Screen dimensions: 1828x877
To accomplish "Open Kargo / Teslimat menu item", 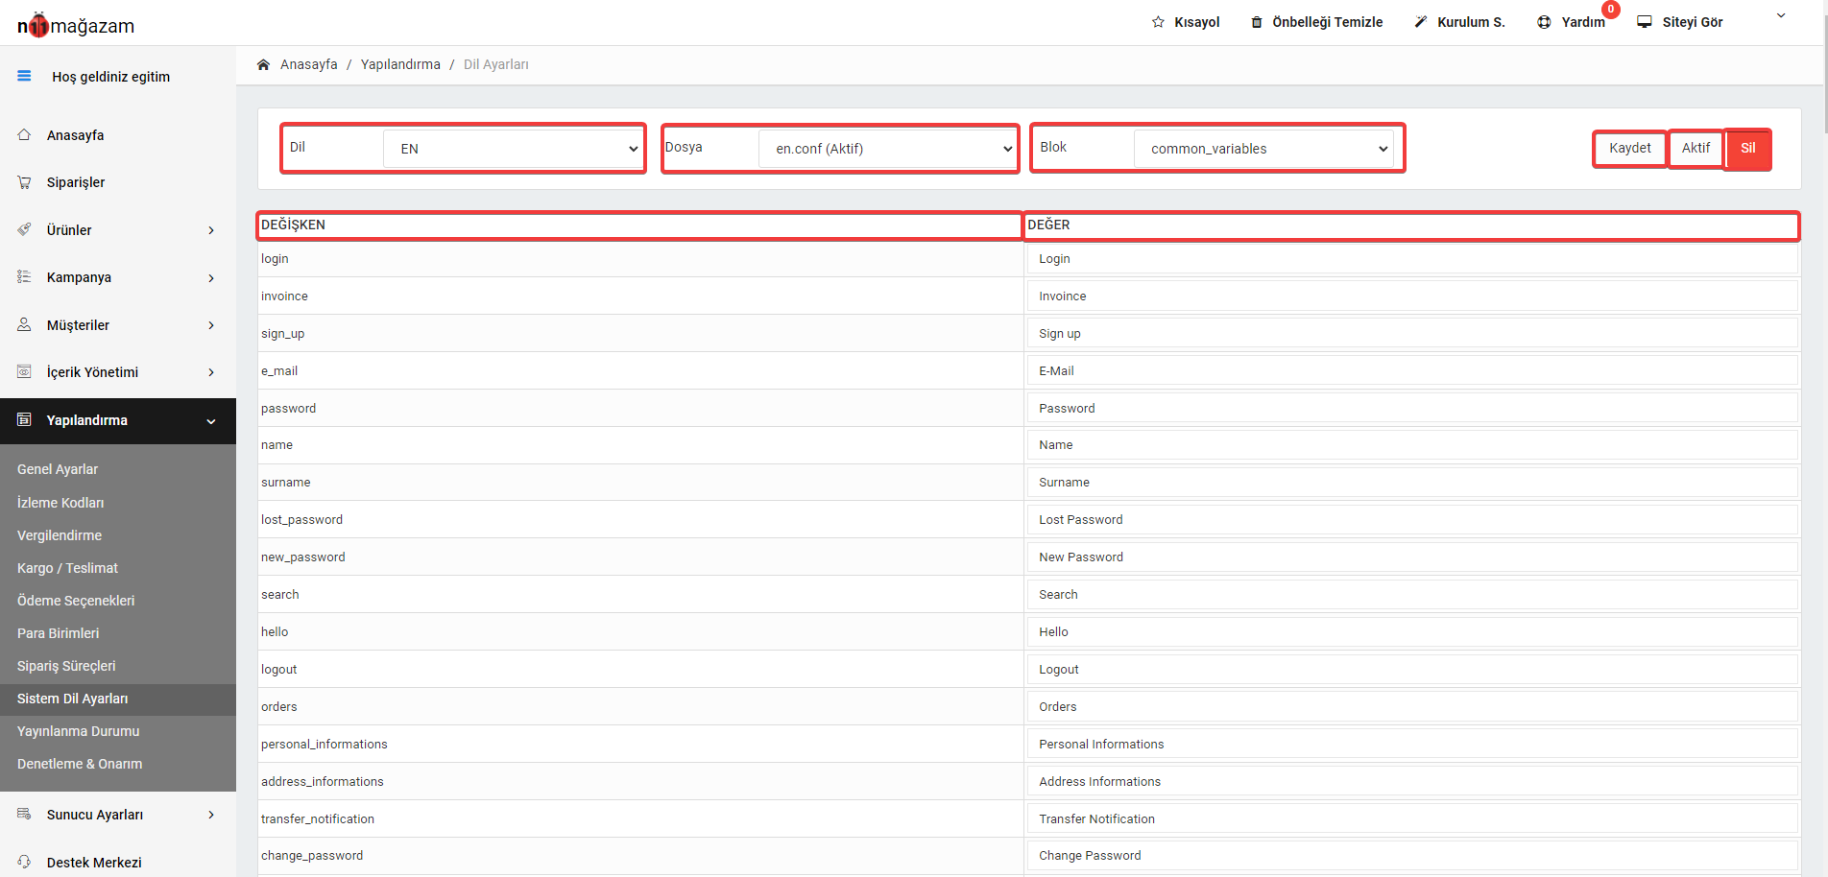I will point(67,568).
